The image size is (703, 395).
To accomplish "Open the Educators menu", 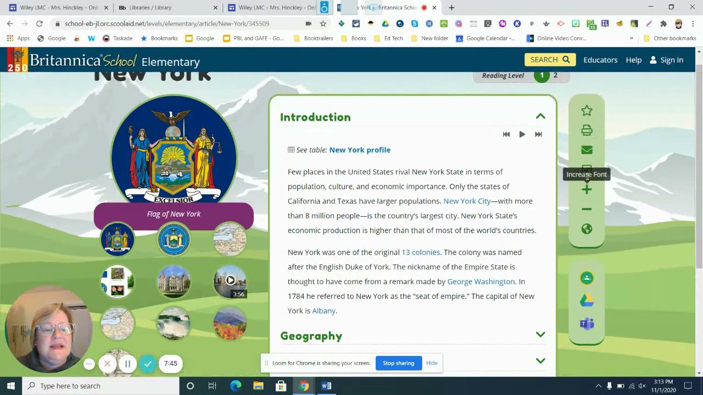I will pos(600,60).
